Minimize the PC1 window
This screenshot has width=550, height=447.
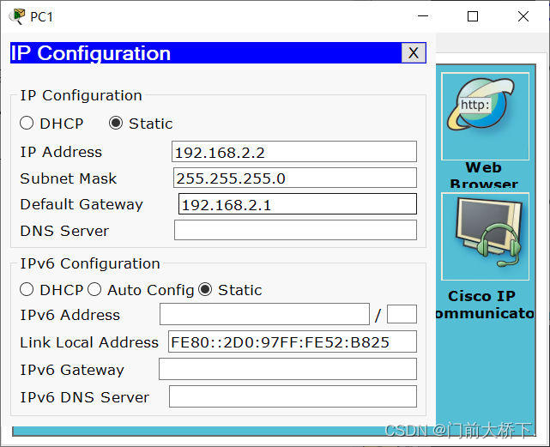pos(423,16)
